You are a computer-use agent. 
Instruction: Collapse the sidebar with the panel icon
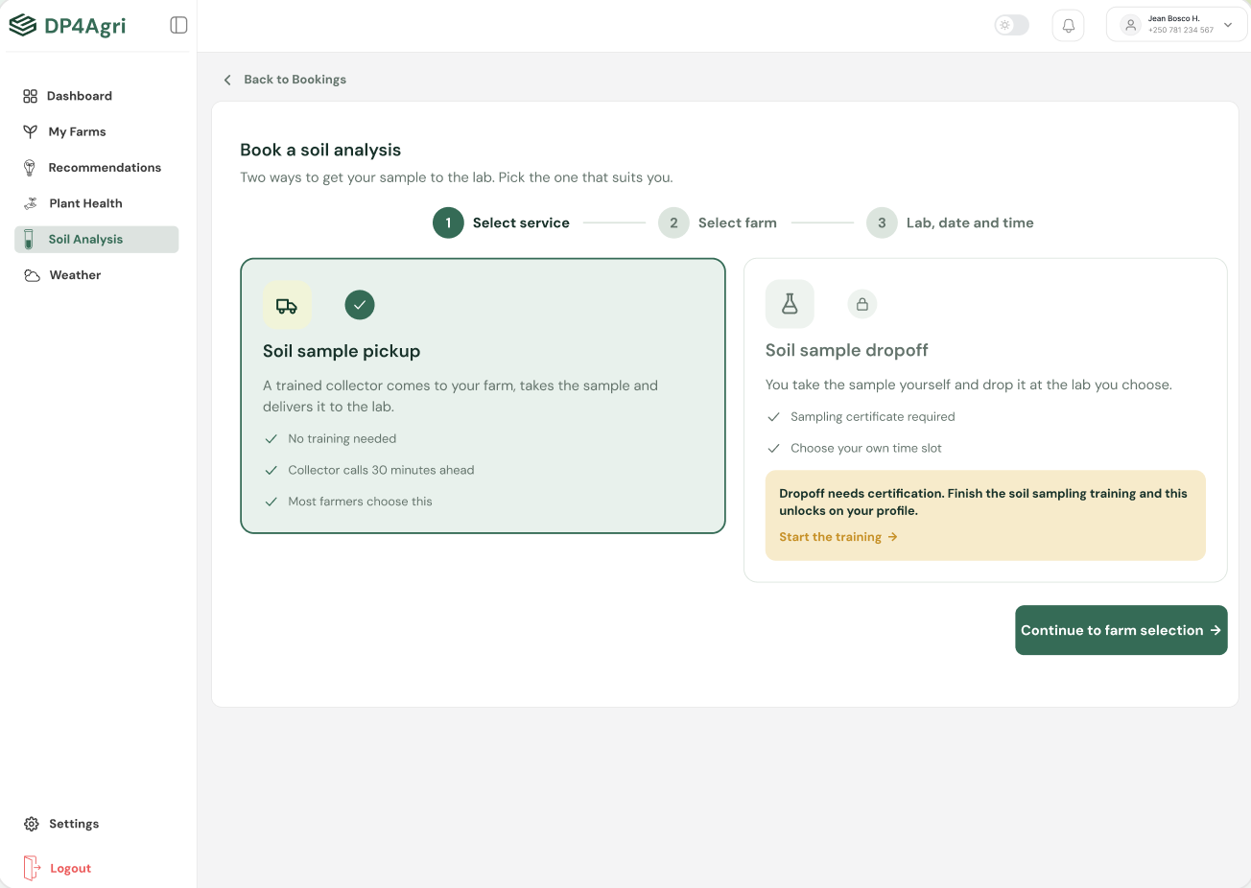(178, 25)
